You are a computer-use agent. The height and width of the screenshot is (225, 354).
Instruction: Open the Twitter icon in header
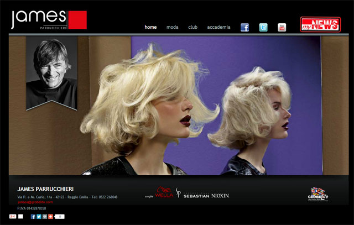pos(263,27)
